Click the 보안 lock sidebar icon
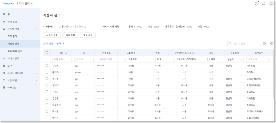This screenshot has height=123, width=276. (x=4, y=66)
